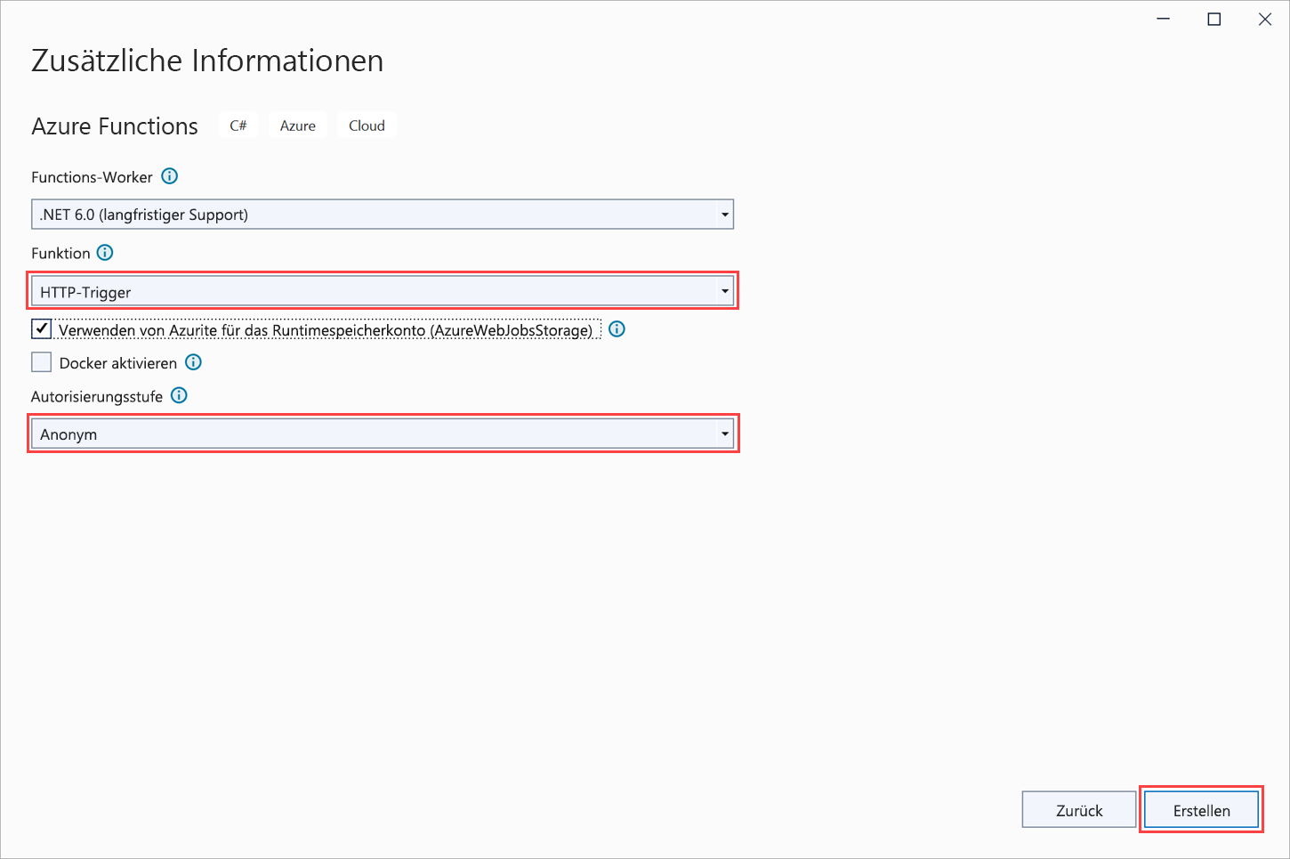Click the Autorisierungsstufe info icon
The height and width of the screenshot is (859, 1290).
179,395
